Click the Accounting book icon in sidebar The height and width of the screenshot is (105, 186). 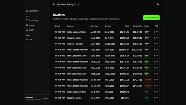(x=27, y=20)
